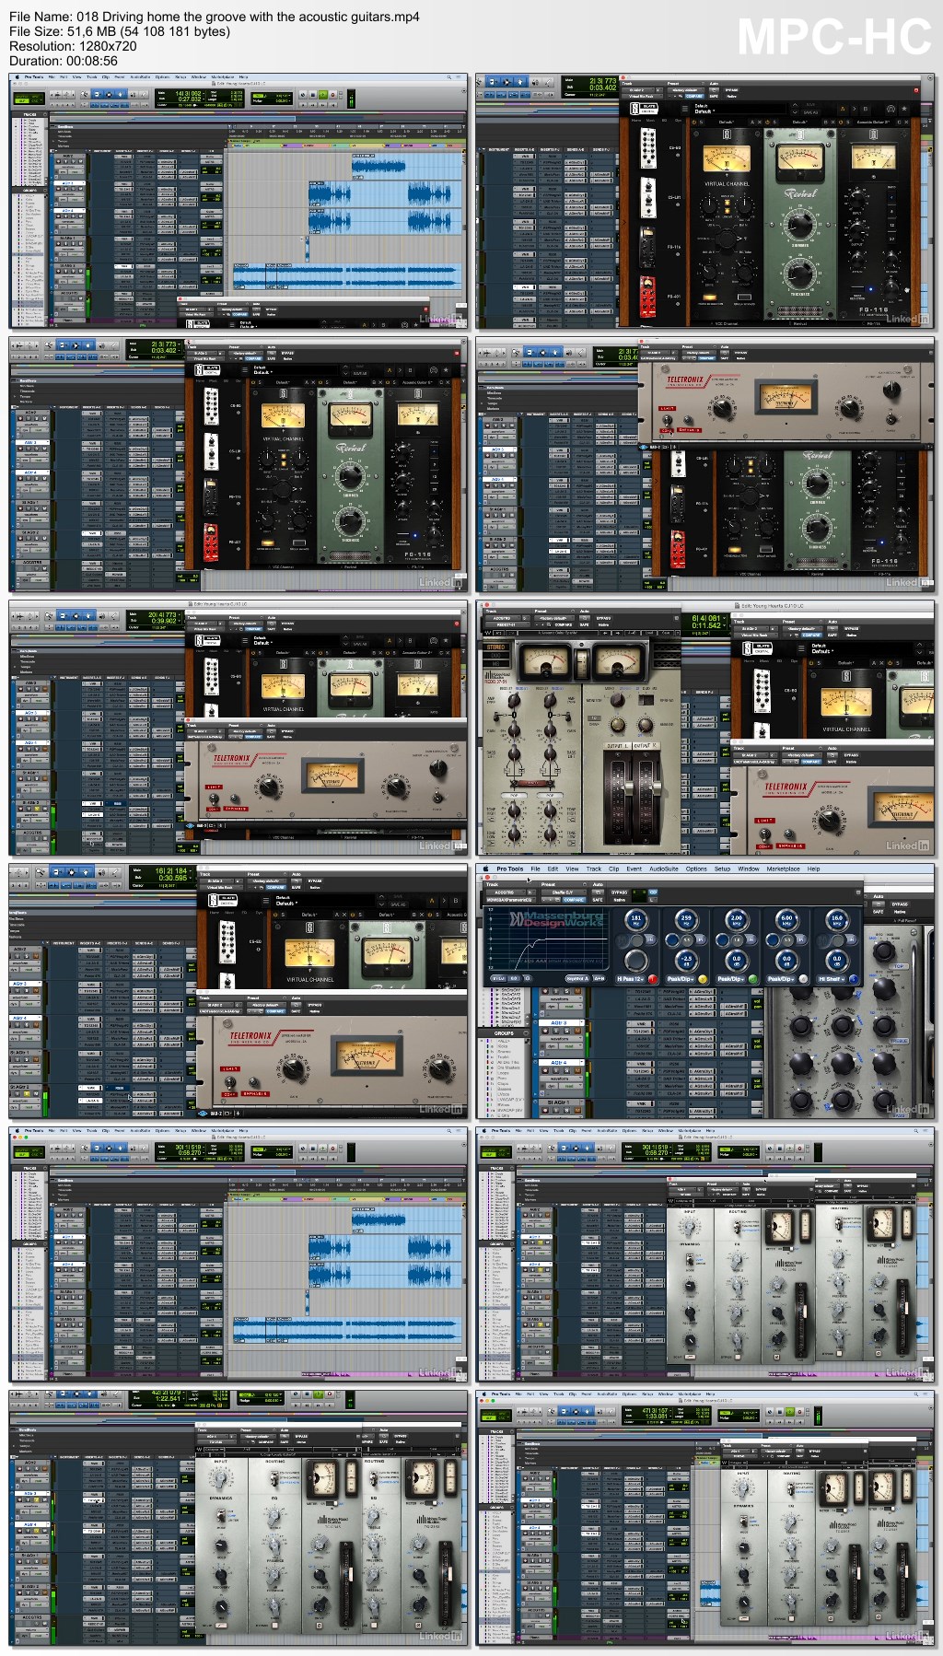The image size is (943, 1656).
Task: Click the TREBLE button on the channel strip plugin
Action: click(x=898, y=1041)
